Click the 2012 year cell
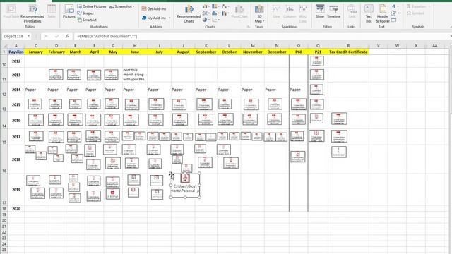 [16, 61]
